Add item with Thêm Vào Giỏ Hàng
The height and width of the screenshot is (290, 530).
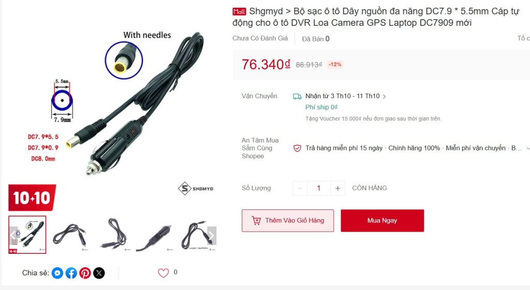pyautogui.click(x=288, y=220)
